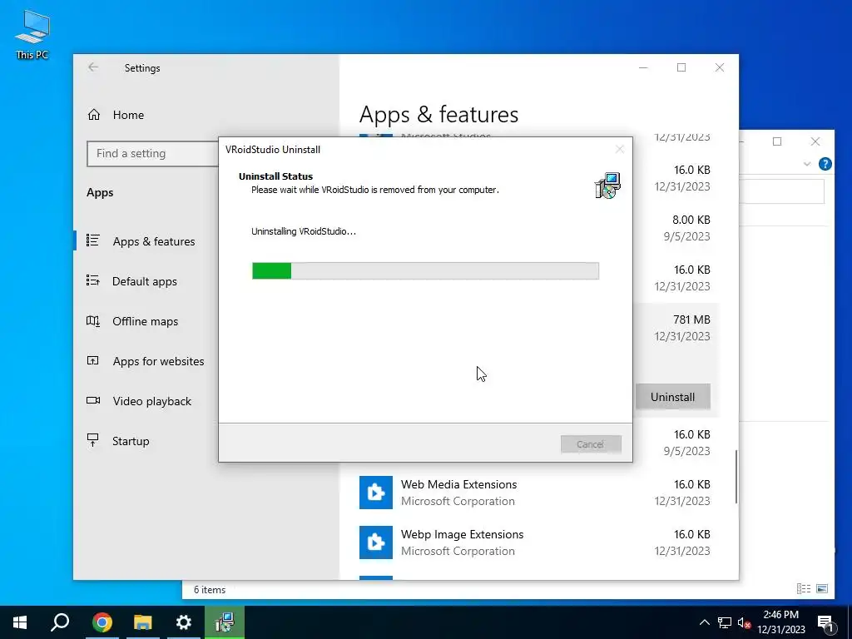
Task: Go back with Settings back arrow
Action: click(93, 67)
